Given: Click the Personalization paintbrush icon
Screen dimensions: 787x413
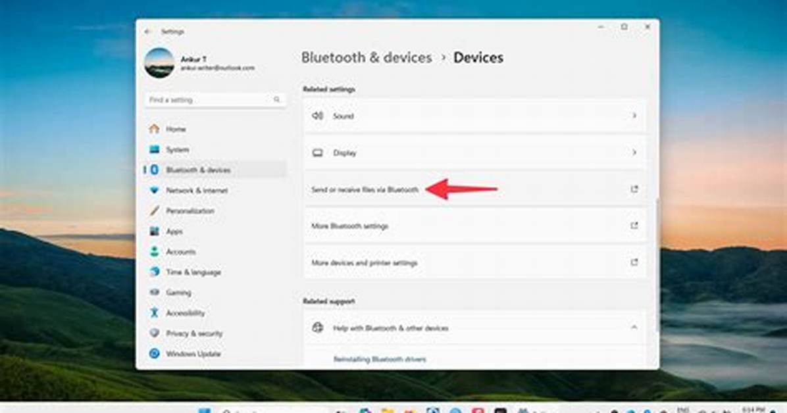Looking at the screenshot, I should click(x=155, y=210).
